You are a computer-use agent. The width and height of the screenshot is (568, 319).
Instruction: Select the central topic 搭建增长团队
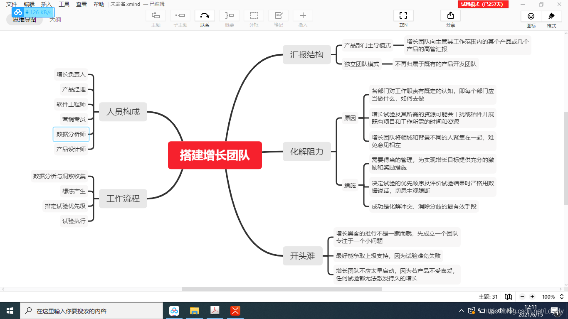pyautogui.click(x=215, y=155)
